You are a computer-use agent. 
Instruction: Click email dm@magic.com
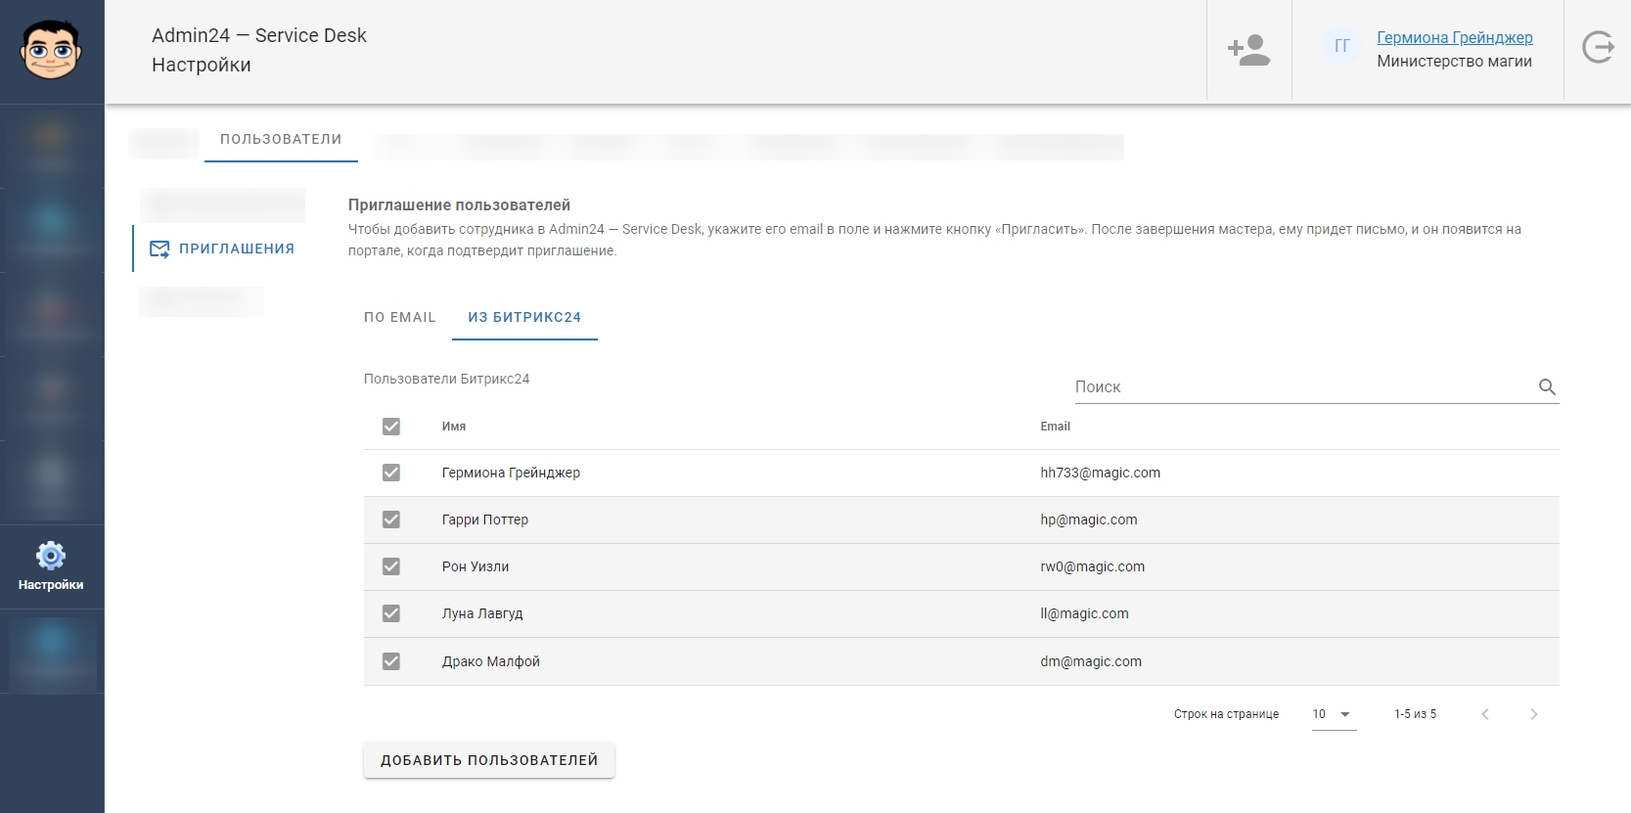tap(1091, 661)
